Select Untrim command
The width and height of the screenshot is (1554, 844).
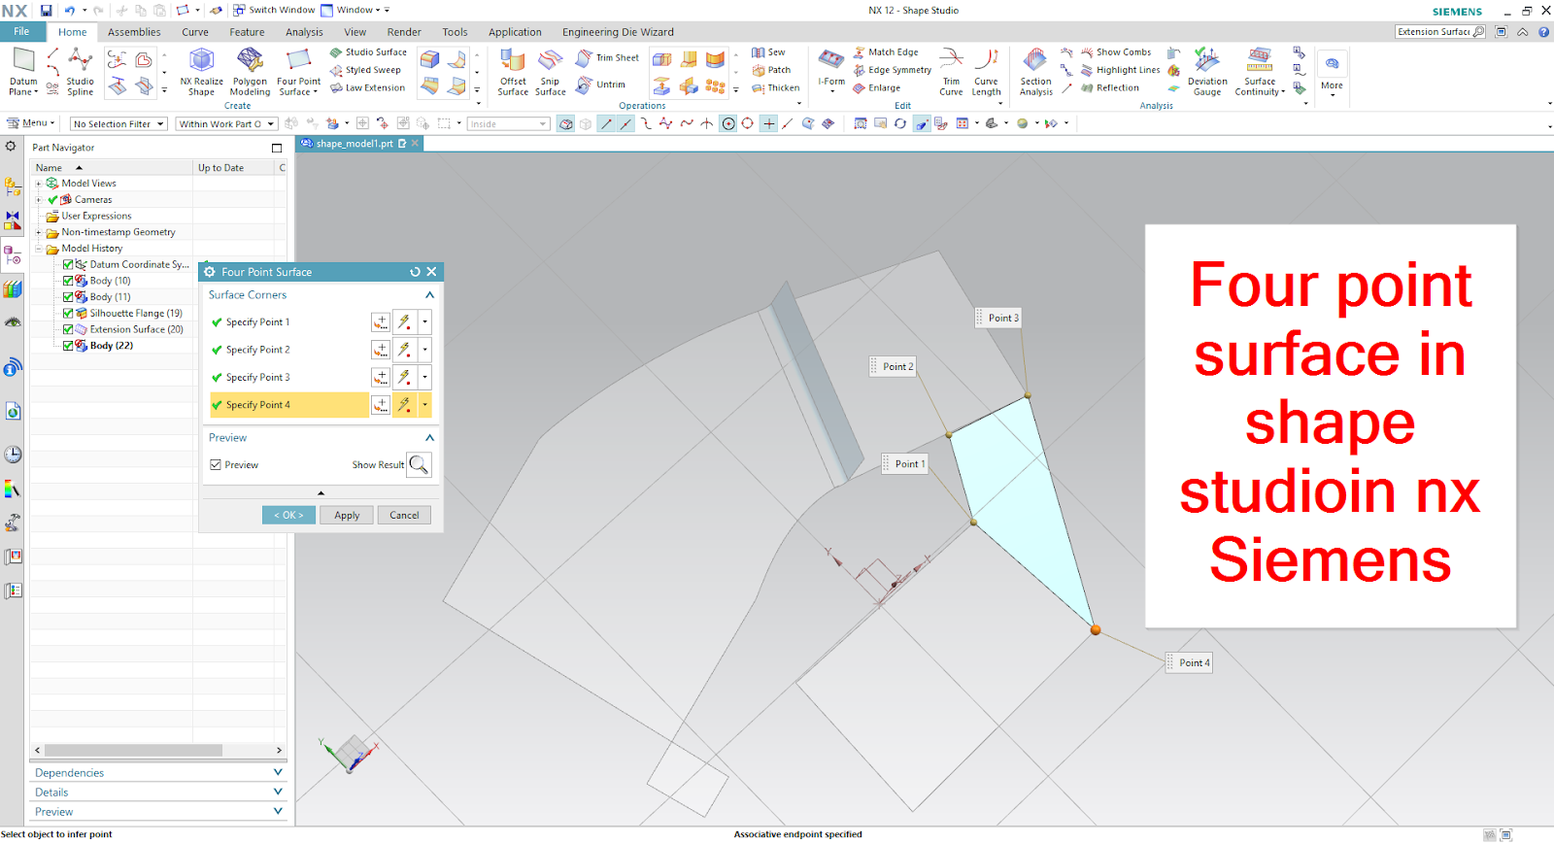(601, 84)
